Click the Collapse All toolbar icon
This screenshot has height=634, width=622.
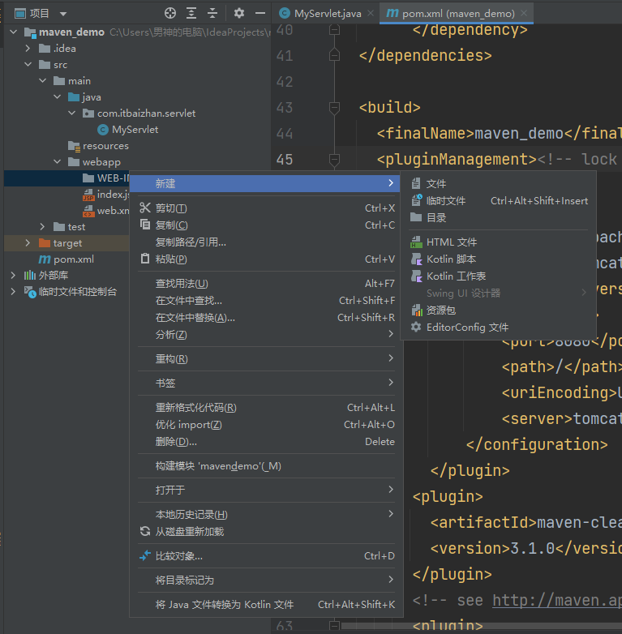(x=212, y=13)
